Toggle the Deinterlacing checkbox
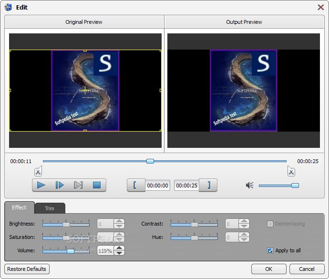 click(x=270, y=224)
